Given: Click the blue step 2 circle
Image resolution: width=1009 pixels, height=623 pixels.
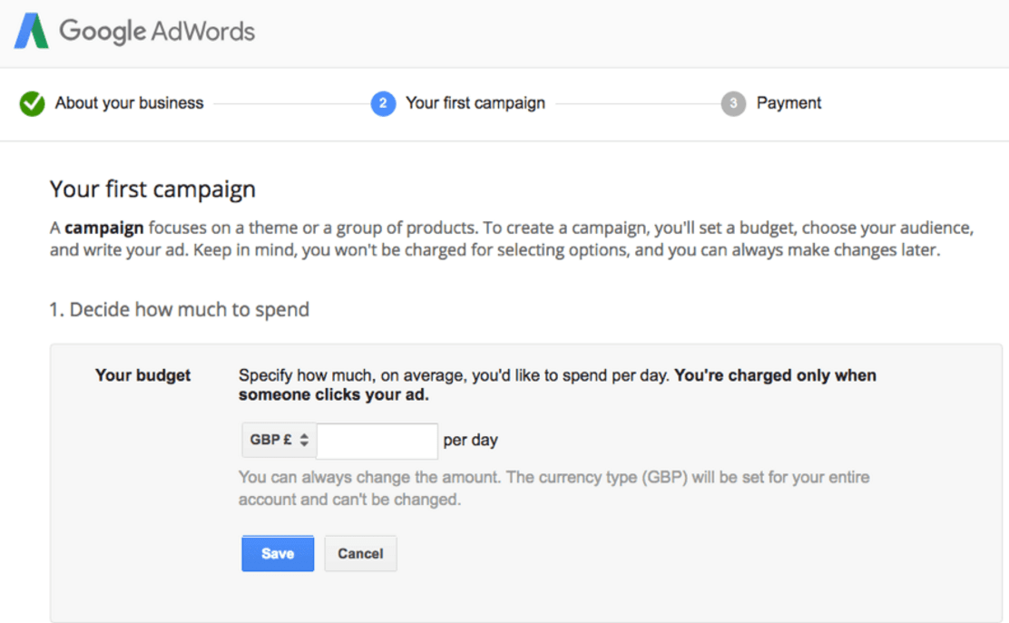Looking at the screenshot, I should pos(383,104).
